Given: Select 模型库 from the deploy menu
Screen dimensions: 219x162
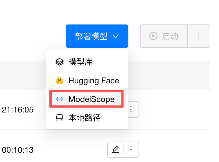Looking at the screenshot, I should [80, 62].
